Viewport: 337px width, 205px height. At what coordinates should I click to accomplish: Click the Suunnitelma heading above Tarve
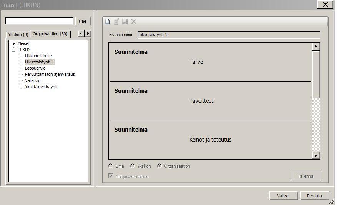[131, 52]
